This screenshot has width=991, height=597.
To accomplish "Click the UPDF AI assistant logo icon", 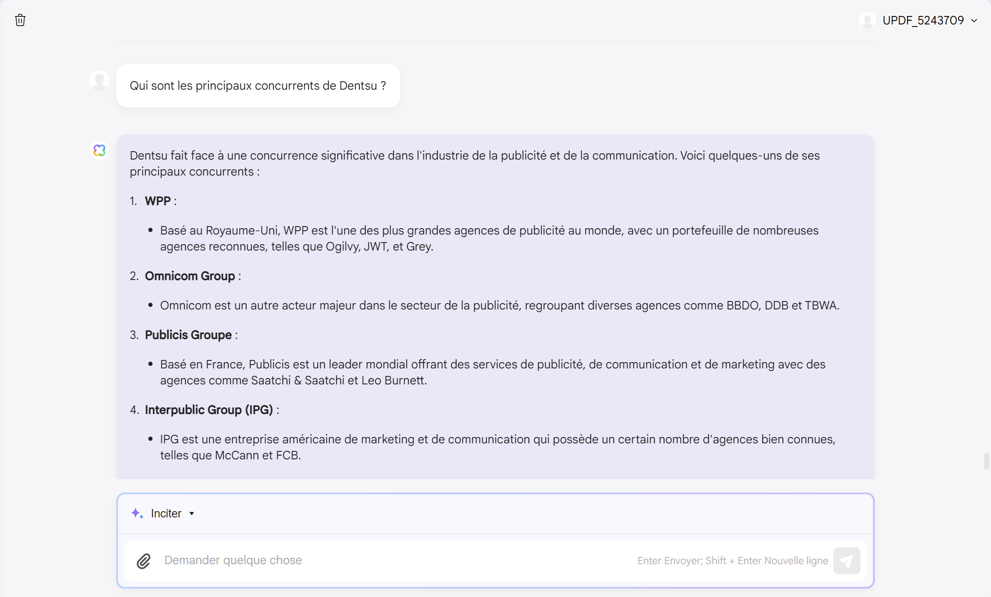I will 99,150.
